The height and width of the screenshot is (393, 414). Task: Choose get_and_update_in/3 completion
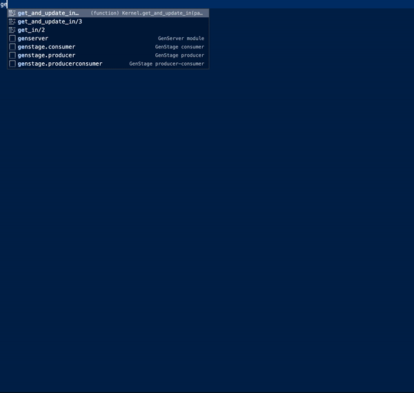(108, 21)
